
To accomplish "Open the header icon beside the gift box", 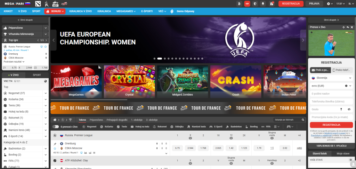I will point(264,3).
